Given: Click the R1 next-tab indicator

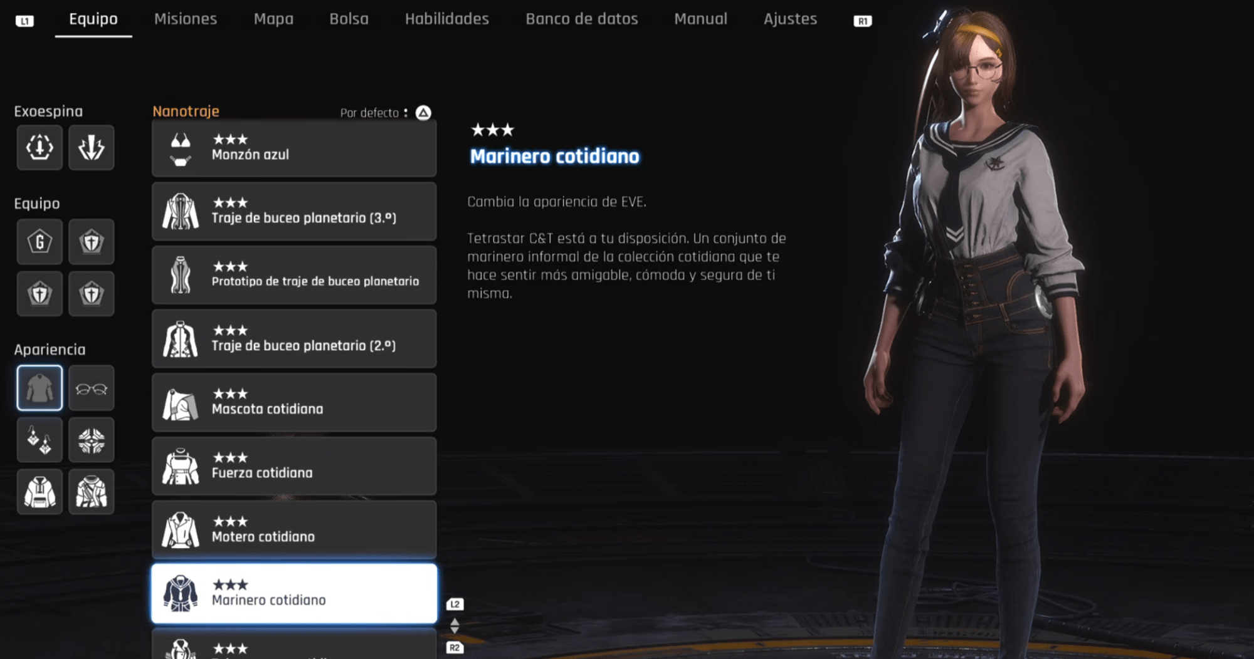Looking at the screenshot, I should 863,21.
